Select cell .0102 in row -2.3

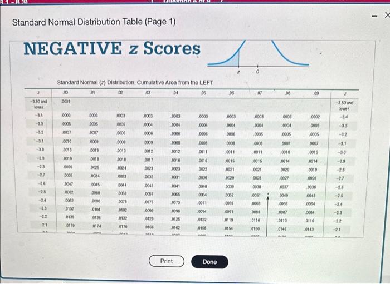click(x=123, y=210)
